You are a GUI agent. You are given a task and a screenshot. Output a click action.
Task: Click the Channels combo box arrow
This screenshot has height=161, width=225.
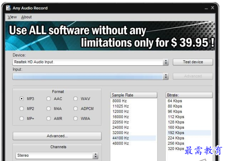[x=95, y=155]
